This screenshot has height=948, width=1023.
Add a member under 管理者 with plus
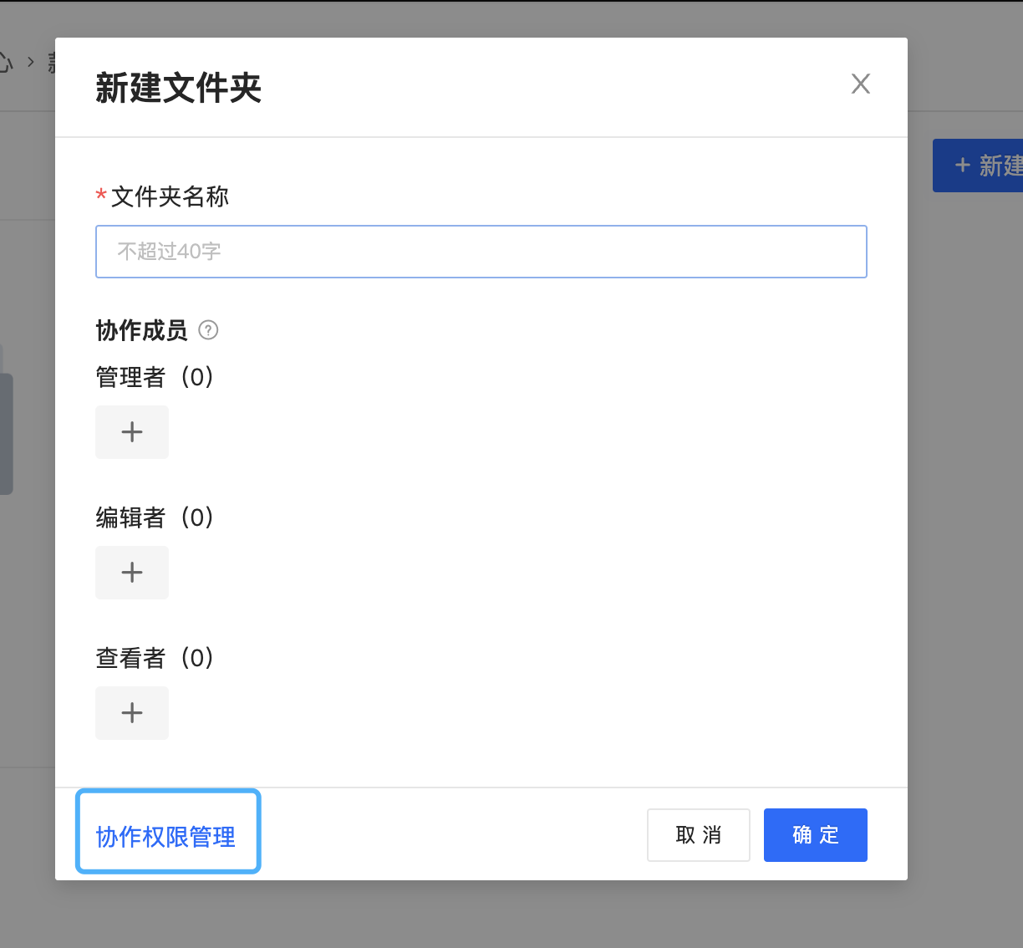point(132,432)
